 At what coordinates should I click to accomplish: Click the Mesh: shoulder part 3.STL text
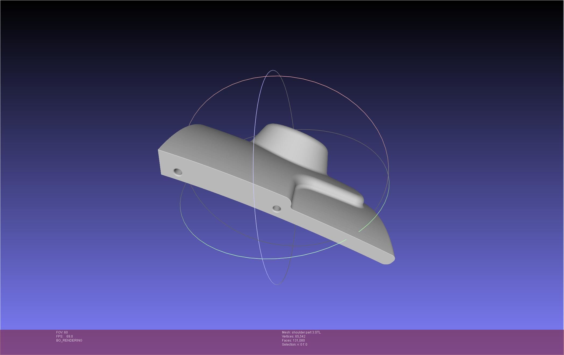coord(301,332)
